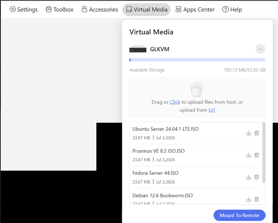Click the Virtual Media panel heading
This screenshot has width=278, height=223.
point(151,32)
